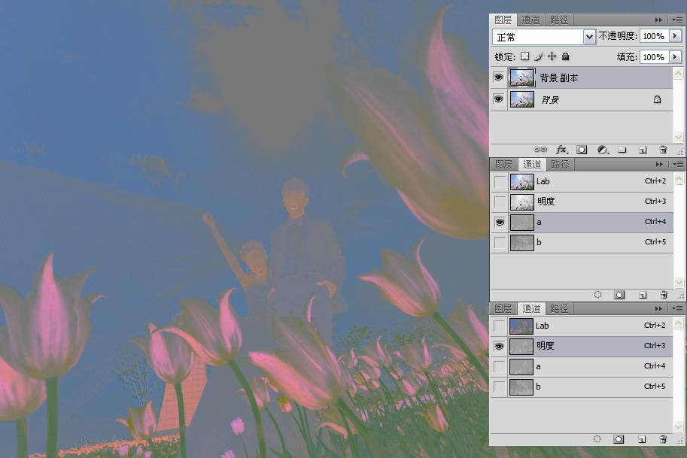
Task: Click the lock all padlock icon beside 锁定
Action: pos(566,56)
